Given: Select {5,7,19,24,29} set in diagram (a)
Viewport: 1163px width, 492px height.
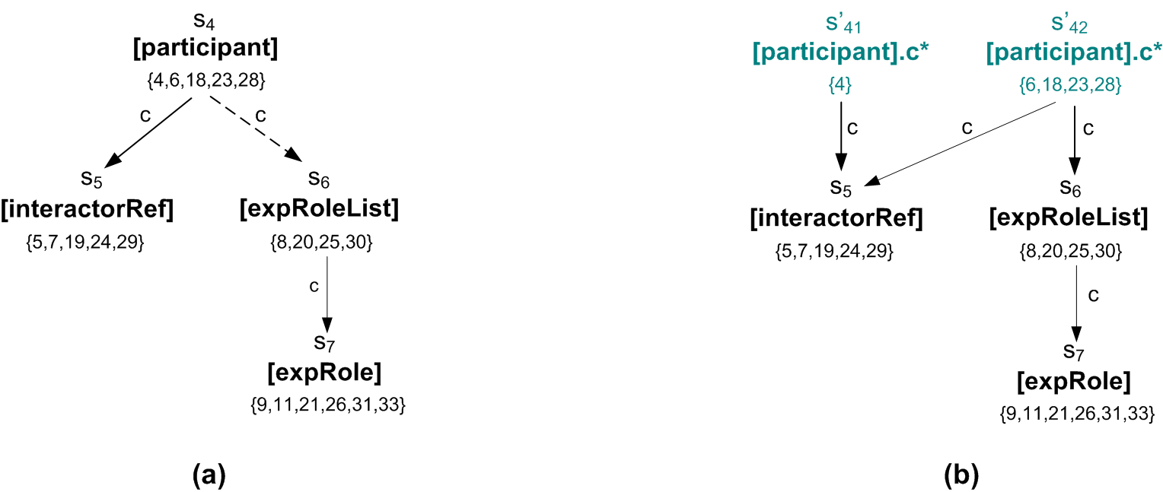Looking at the screenshot, I should (85, 243).
